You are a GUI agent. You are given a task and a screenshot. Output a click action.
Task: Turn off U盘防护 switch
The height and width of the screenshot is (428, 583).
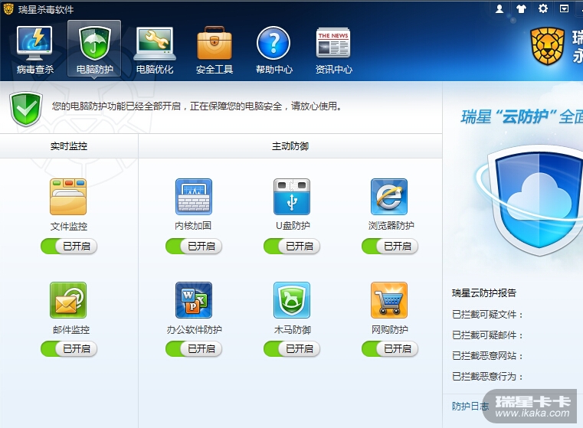pos(292,247)
